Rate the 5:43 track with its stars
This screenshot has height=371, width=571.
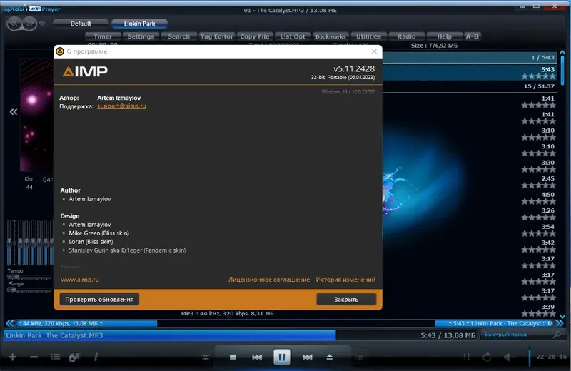point(538,76)
